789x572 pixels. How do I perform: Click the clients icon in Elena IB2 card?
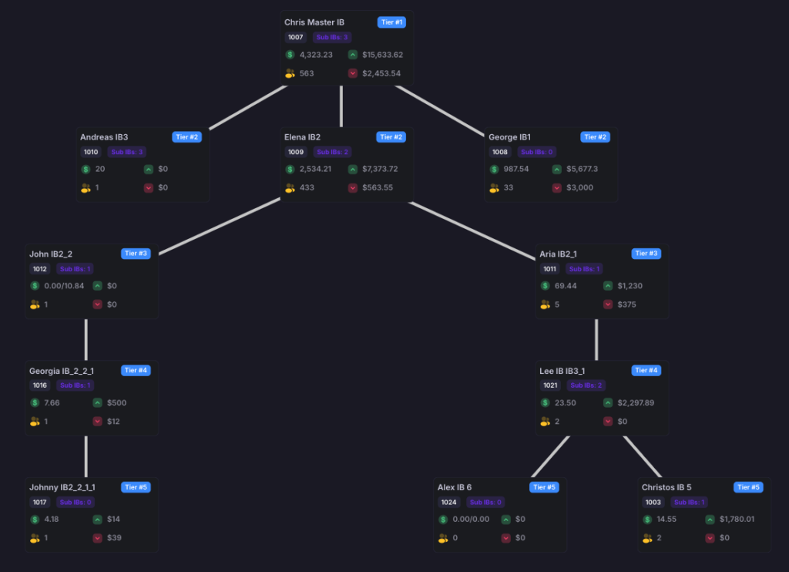coord(290,187)
